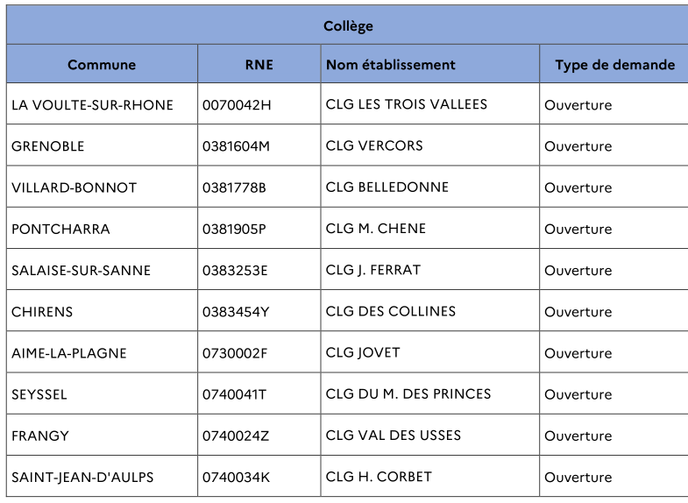
Task: Select the RNE column header
Action: click(259, 64)
